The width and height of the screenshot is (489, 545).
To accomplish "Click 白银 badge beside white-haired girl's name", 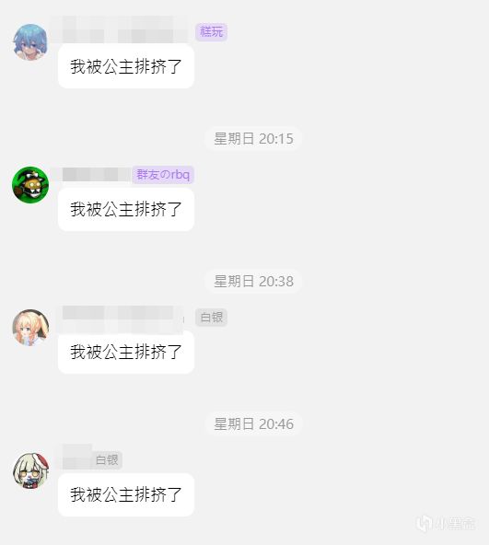I will tap(107, 460).
